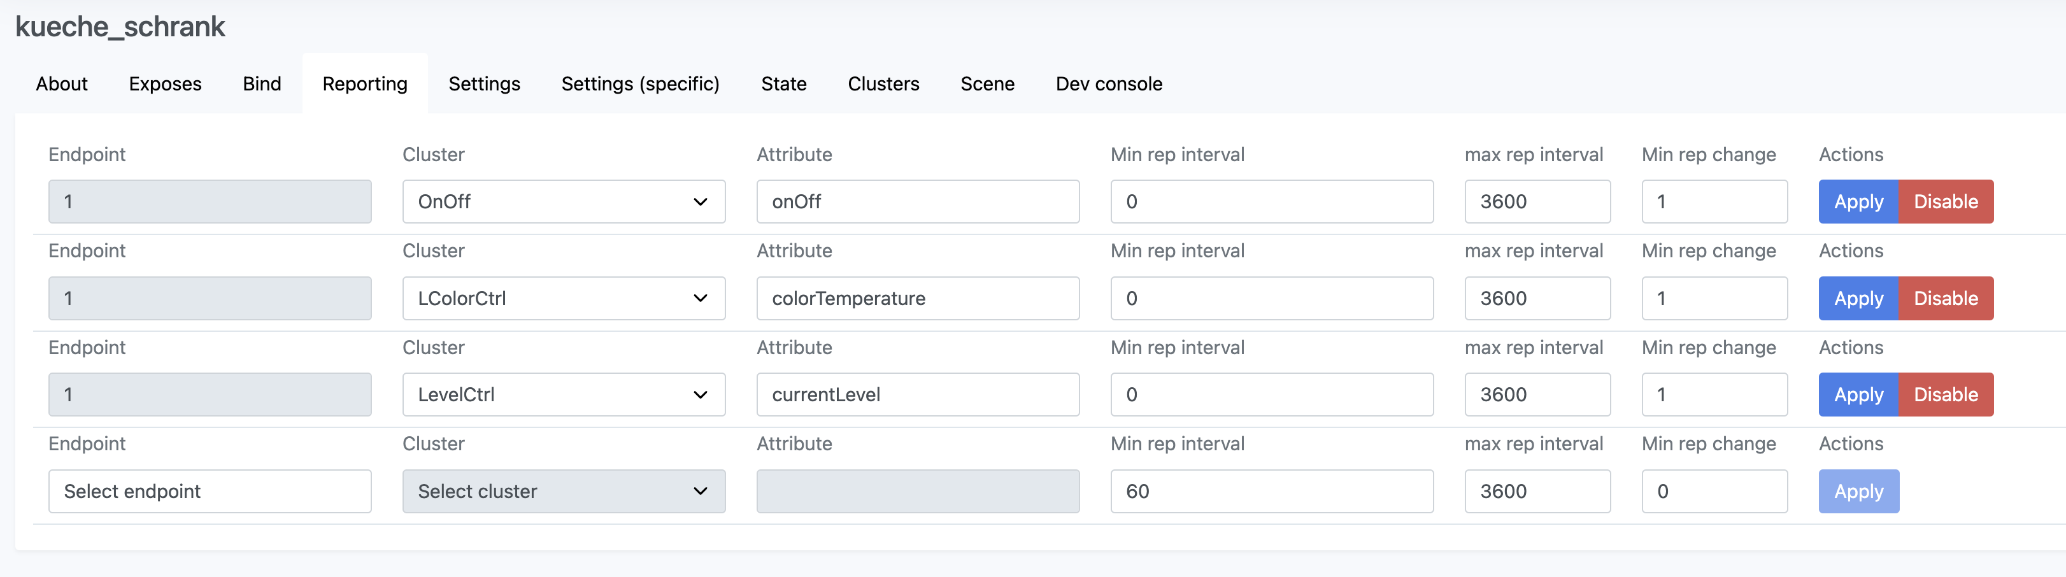Open the Settings (specific) tab

(x=640, y=83)
